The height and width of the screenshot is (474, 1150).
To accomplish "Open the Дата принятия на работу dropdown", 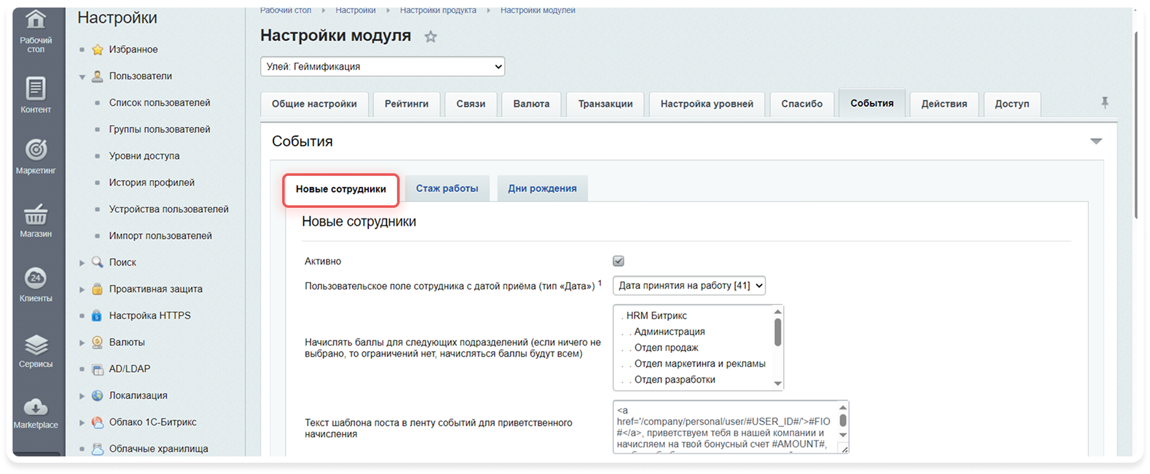I will click(x=689, y=286).
